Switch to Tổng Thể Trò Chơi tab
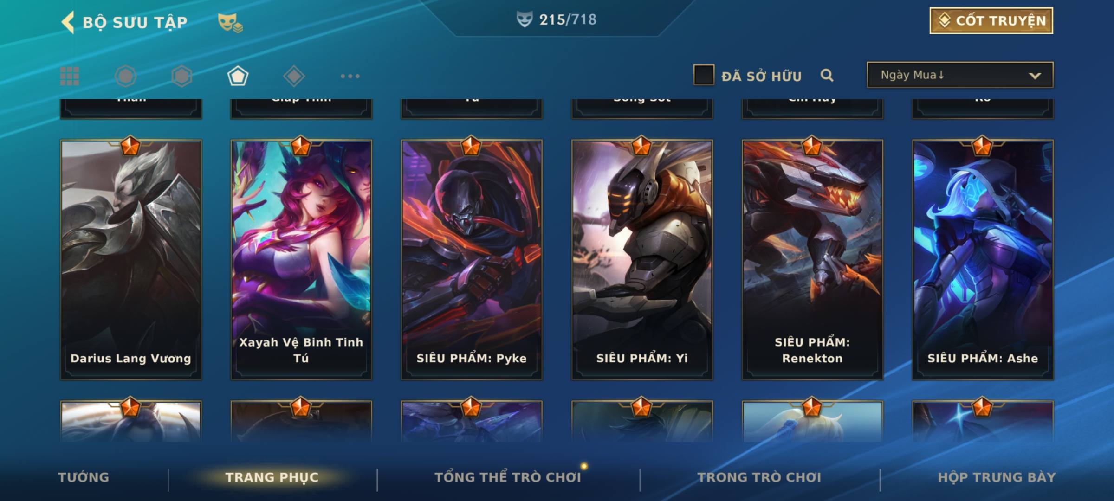The width and height of the screenshot is (1114, 501). coord(508,477)
